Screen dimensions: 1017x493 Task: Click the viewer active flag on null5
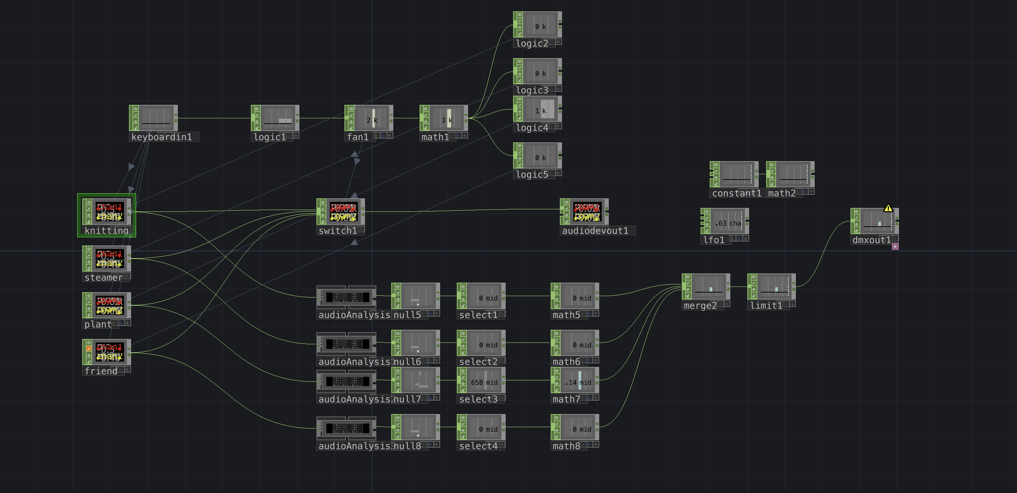pos(398,286)
